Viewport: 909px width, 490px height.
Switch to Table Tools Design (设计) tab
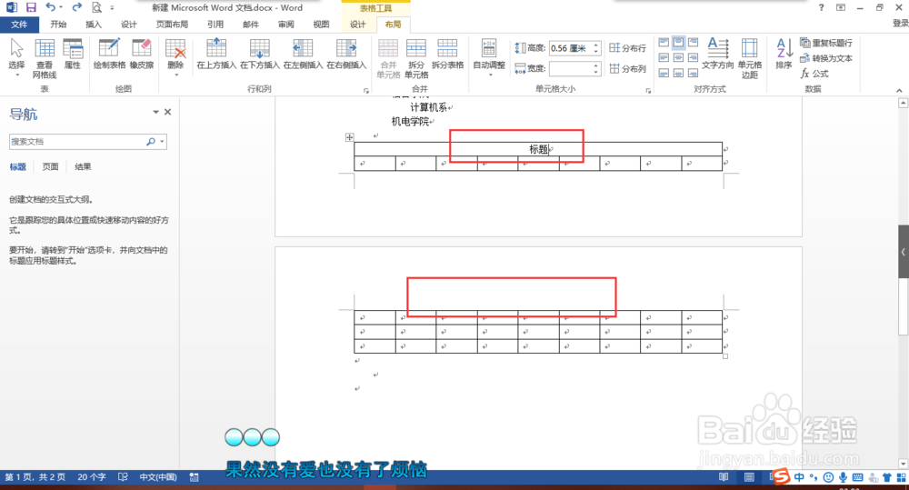(x=357, y=25)
